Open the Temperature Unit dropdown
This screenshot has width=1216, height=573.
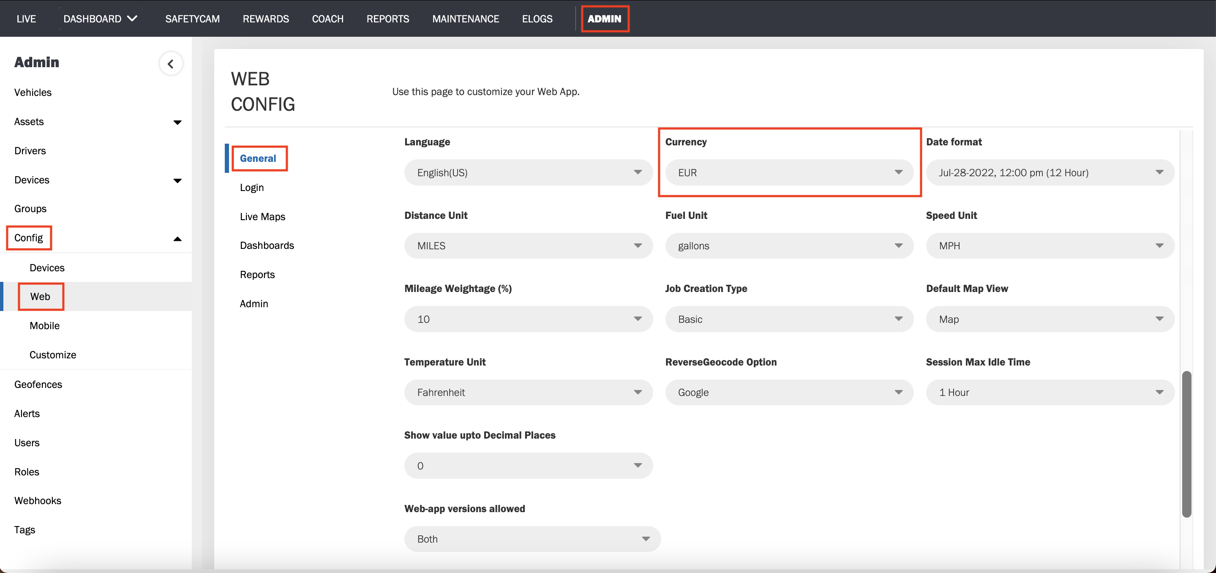(528, 392)
